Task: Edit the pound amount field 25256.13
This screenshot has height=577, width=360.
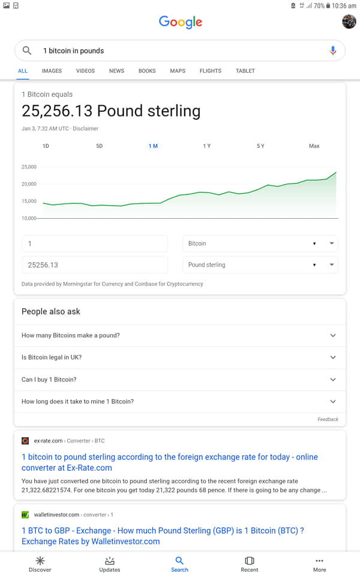Action: [x=95, y=265]
